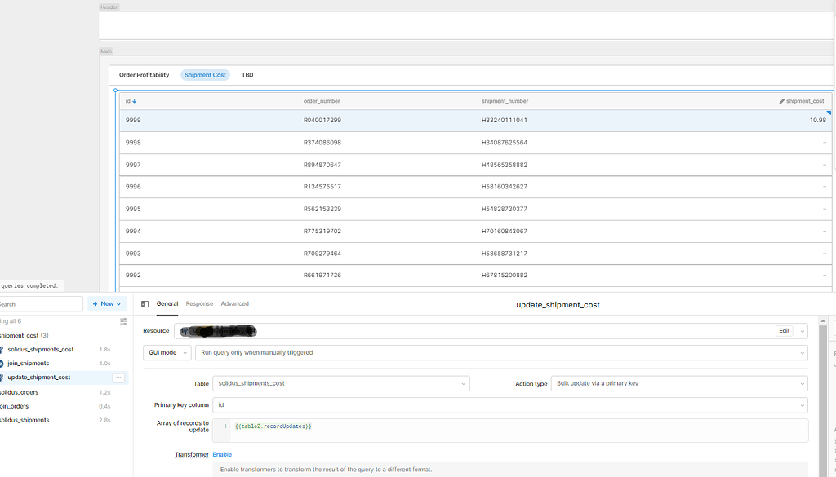Click the resource icon beside join_shipments
The width and height of the screenshot is (836, 477).
(4, 363)
